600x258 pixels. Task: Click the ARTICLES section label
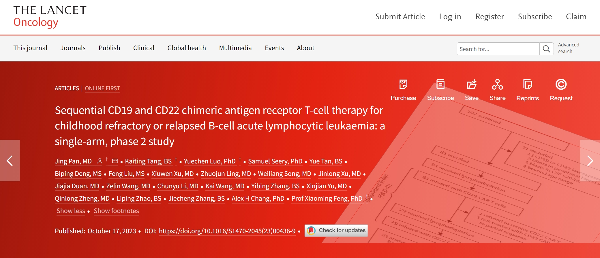tap(67, 88)
